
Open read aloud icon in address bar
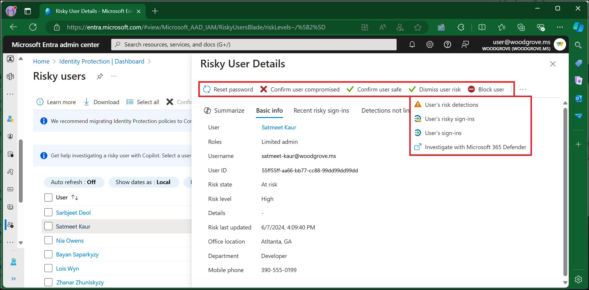click(x=382, y=27)
